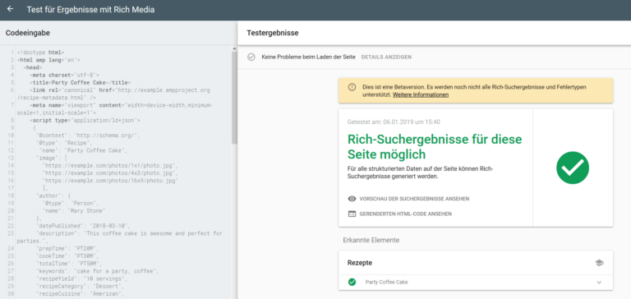Click the code line with '<title>Party Coffee Cake'
The width and height of the screenshot is (631, 299).
pyautogui.click(x=80, y=82)
